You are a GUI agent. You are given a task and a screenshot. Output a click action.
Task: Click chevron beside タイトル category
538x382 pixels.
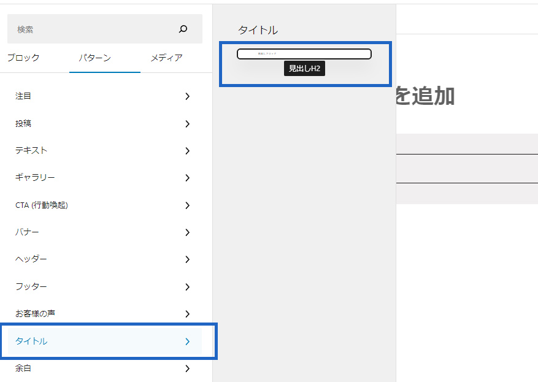click(187, 341)
